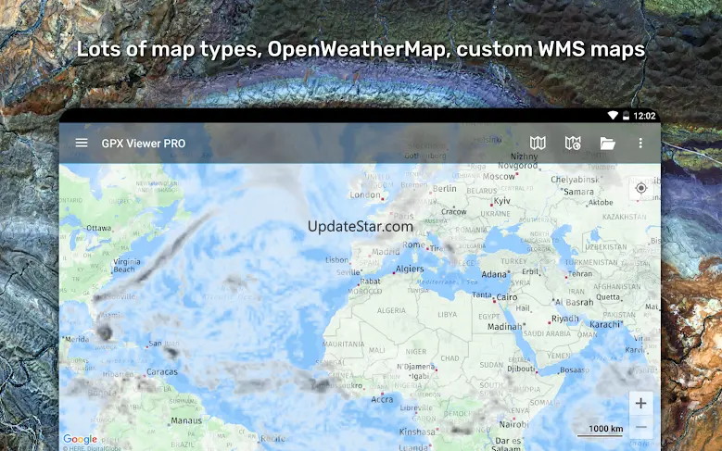722x451 pixels.
Task: Select the Kyiv city label
Action: (502, 201)
